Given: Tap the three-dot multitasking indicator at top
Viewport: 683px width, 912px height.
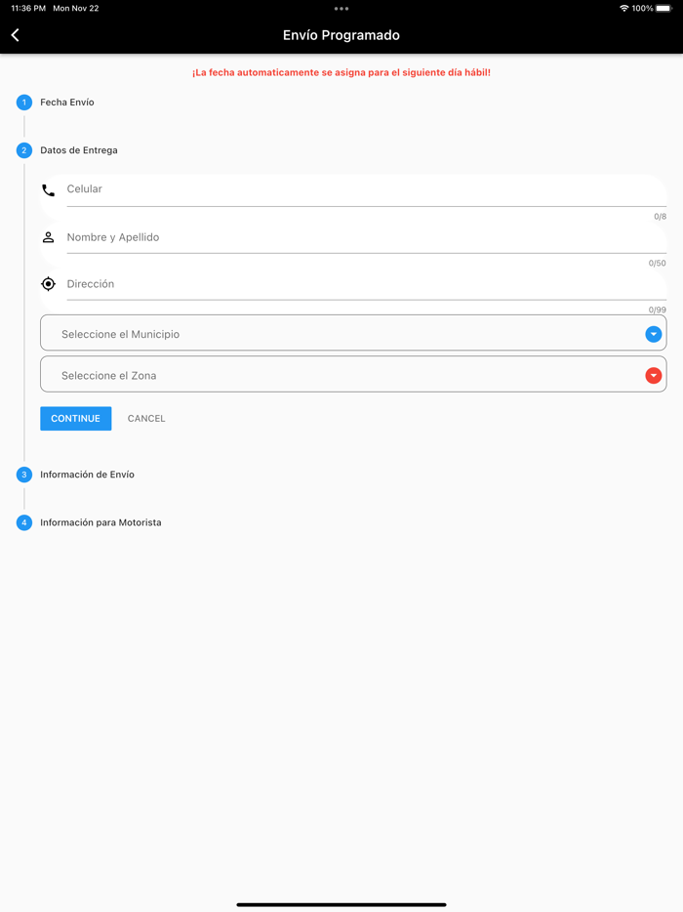Looking at the screenshot, I should 341,9.
